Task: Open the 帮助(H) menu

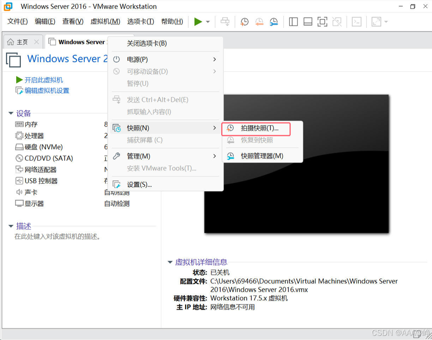Action: (172, 21)
